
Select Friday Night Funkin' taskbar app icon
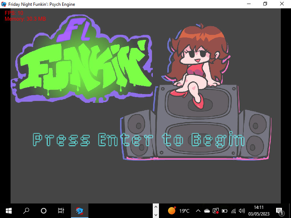pos(80,211)
